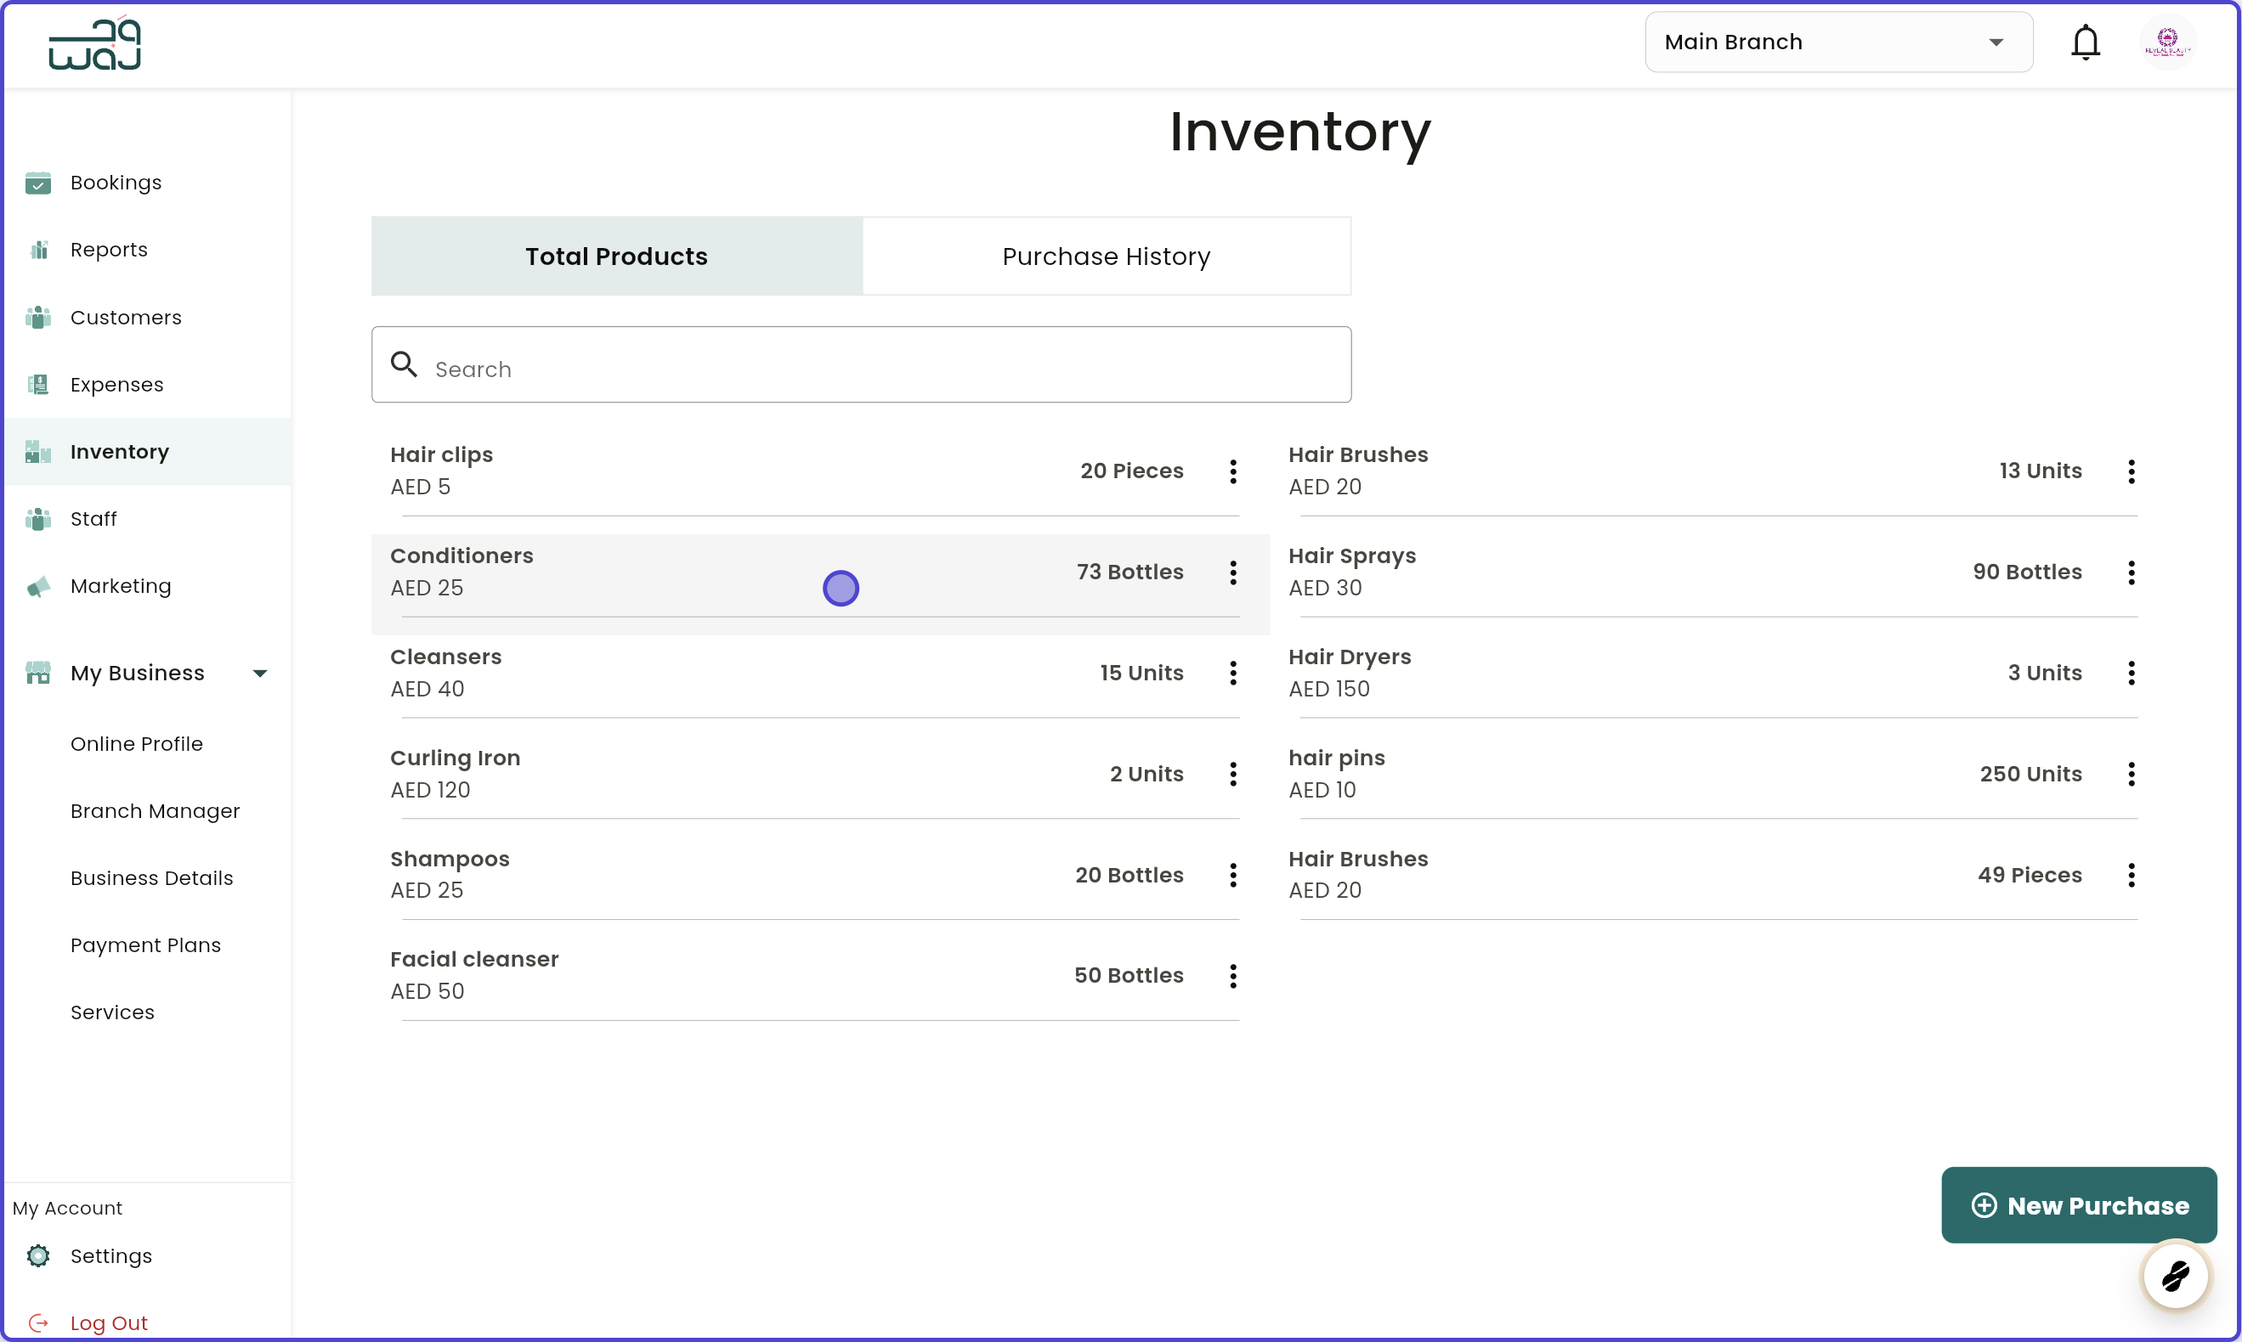Open the kebab menu for Facial cleanser

tap(1232, 976)
